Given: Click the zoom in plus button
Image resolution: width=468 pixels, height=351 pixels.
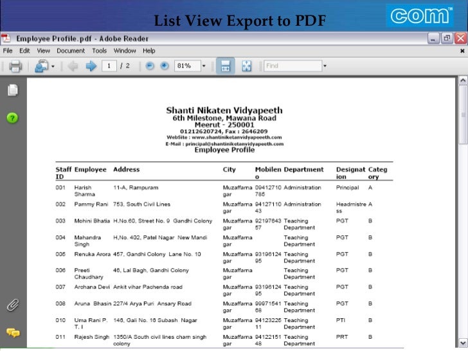Looking at the screenshot, I should (x=165, y=66).
